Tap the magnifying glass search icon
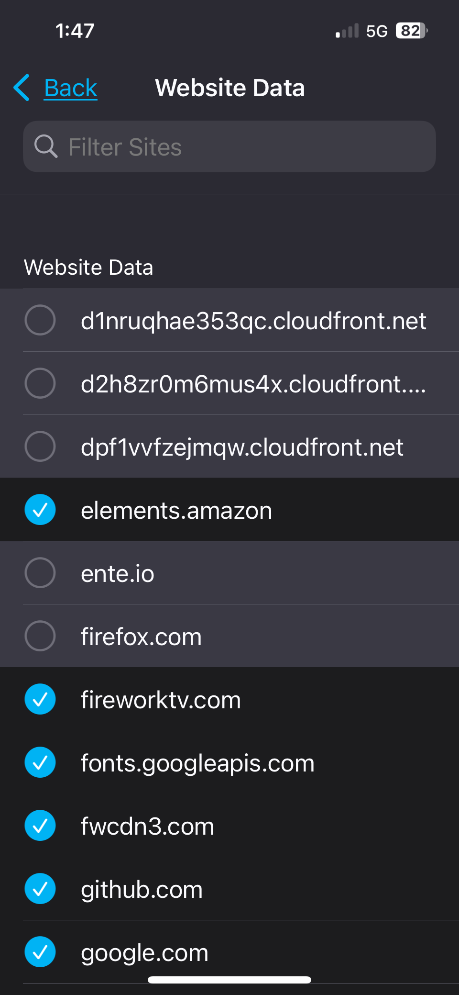 46,146
